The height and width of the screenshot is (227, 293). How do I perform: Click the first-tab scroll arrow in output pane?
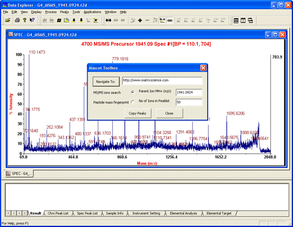tap(9, 213)
